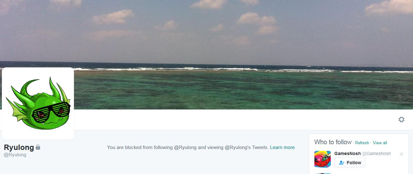The height and width of the screenshot is (174, 413).
Task: Open the ocean header banner photo
Action: 206,55
